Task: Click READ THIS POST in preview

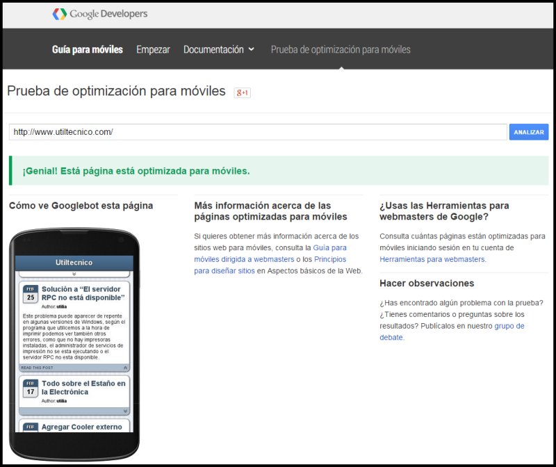Action: click(37, 368)
